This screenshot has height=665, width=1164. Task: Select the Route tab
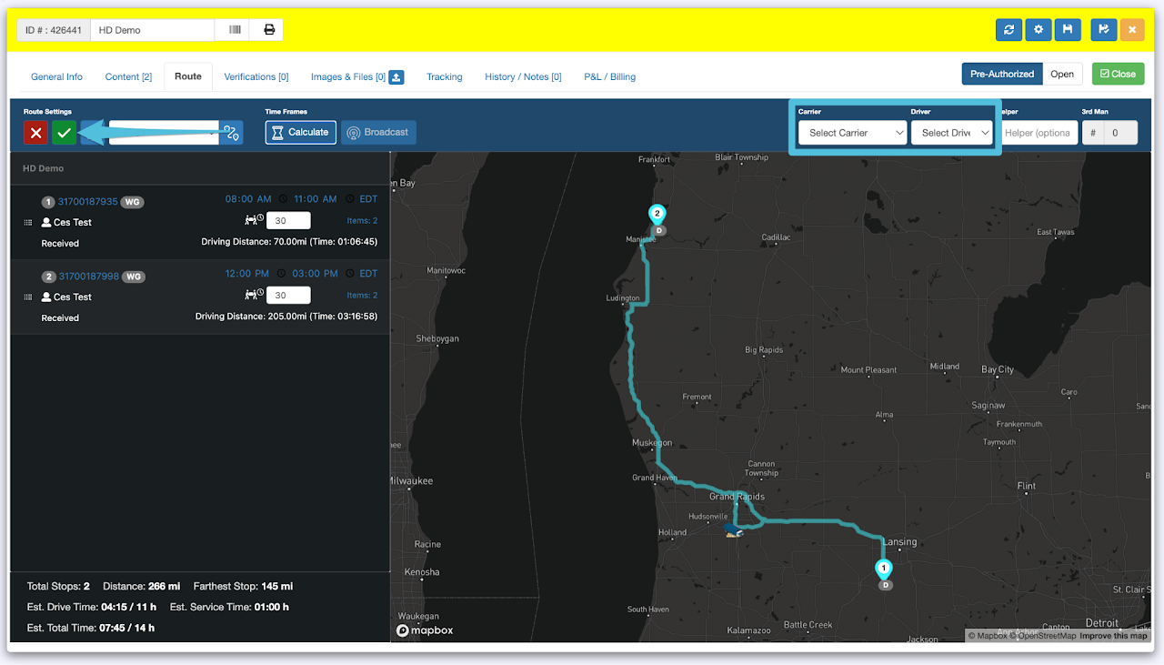coord(188,76)
